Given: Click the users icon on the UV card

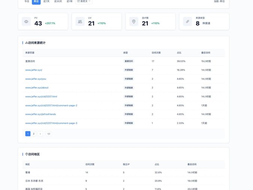Looking at the screenshot, I should [80, 22].
